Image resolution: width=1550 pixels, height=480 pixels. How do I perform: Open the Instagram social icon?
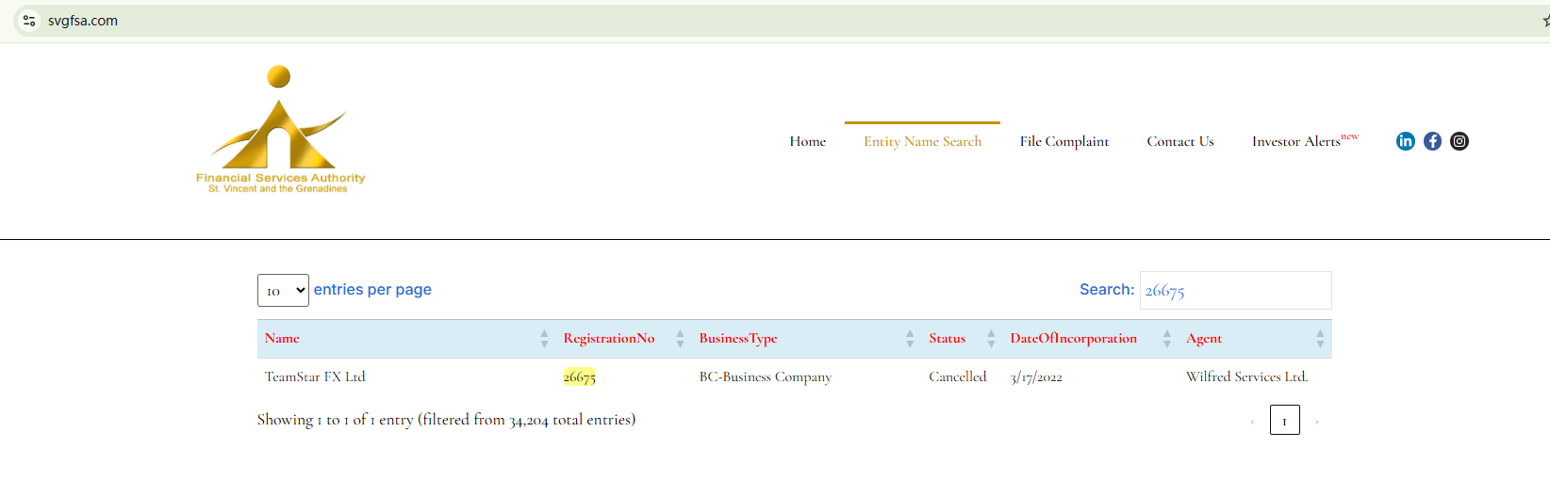click(x=1459, y=141)
